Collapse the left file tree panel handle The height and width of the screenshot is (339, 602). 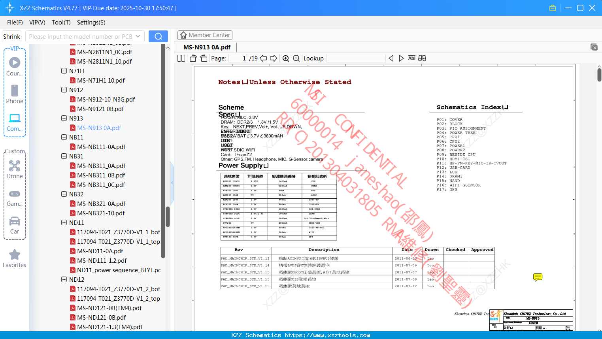172,183
